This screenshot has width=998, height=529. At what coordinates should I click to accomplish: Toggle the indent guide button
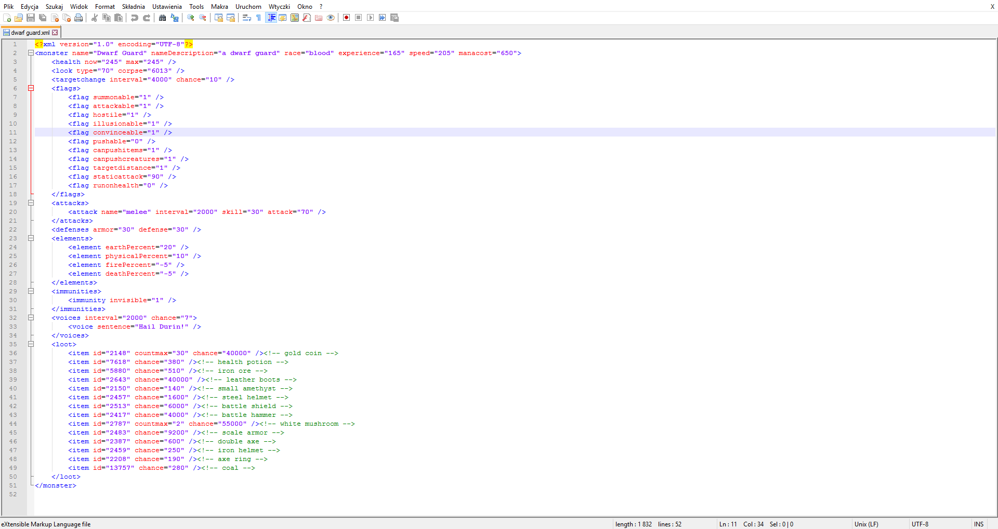(x=271, y=18)
